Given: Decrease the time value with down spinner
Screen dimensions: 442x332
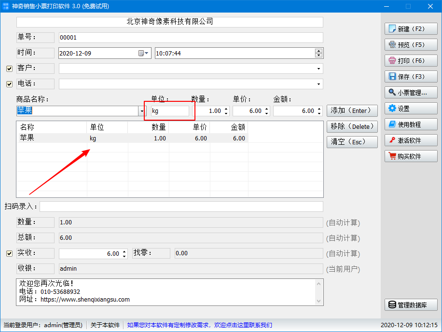Looking at the screenshot, I should pos(318,55).
